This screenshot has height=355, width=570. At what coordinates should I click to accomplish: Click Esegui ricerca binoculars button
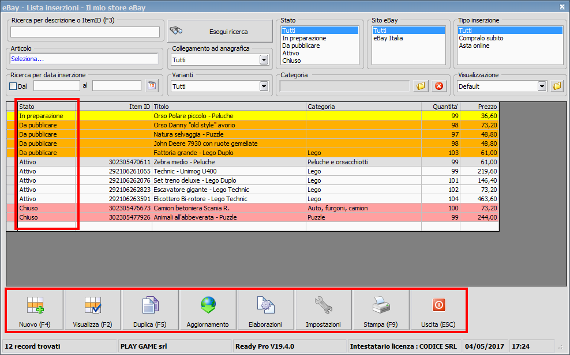220,32
